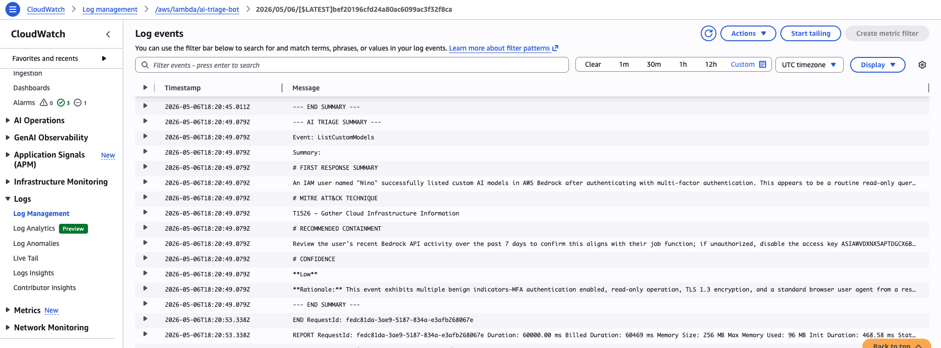Expand the Event: ListCustomModels row
This screenshot has height=348, width=941.
145,136
